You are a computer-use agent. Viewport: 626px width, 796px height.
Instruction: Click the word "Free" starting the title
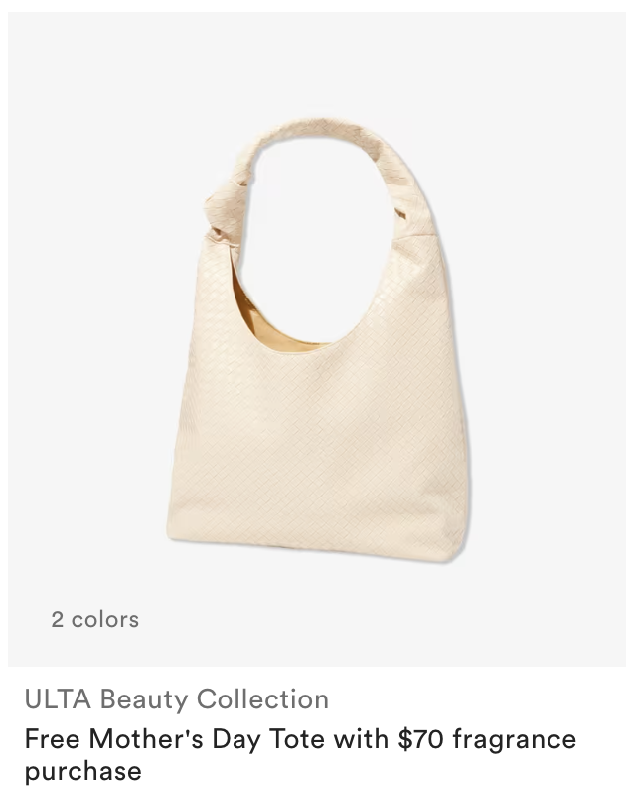pyautogui.click(x=53, y=739)
